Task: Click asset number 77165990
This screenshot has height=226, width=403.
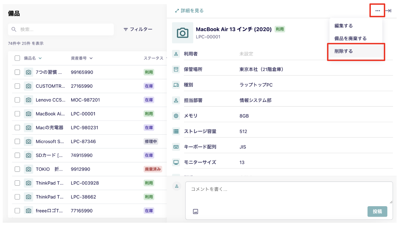Action: pos(82,211)
